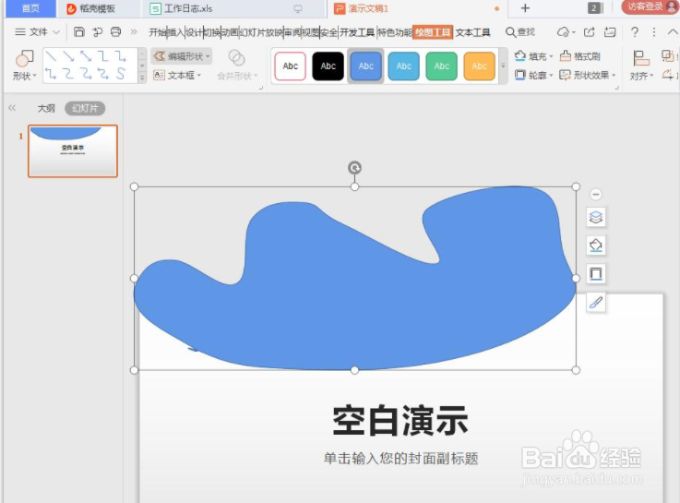This screenshot has width=680, height=503.
Task: Select the S-shaped curve shape
Action: (121, 74)
